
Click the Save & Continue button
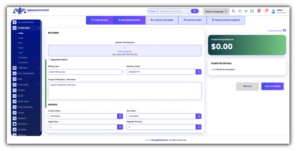273,86
